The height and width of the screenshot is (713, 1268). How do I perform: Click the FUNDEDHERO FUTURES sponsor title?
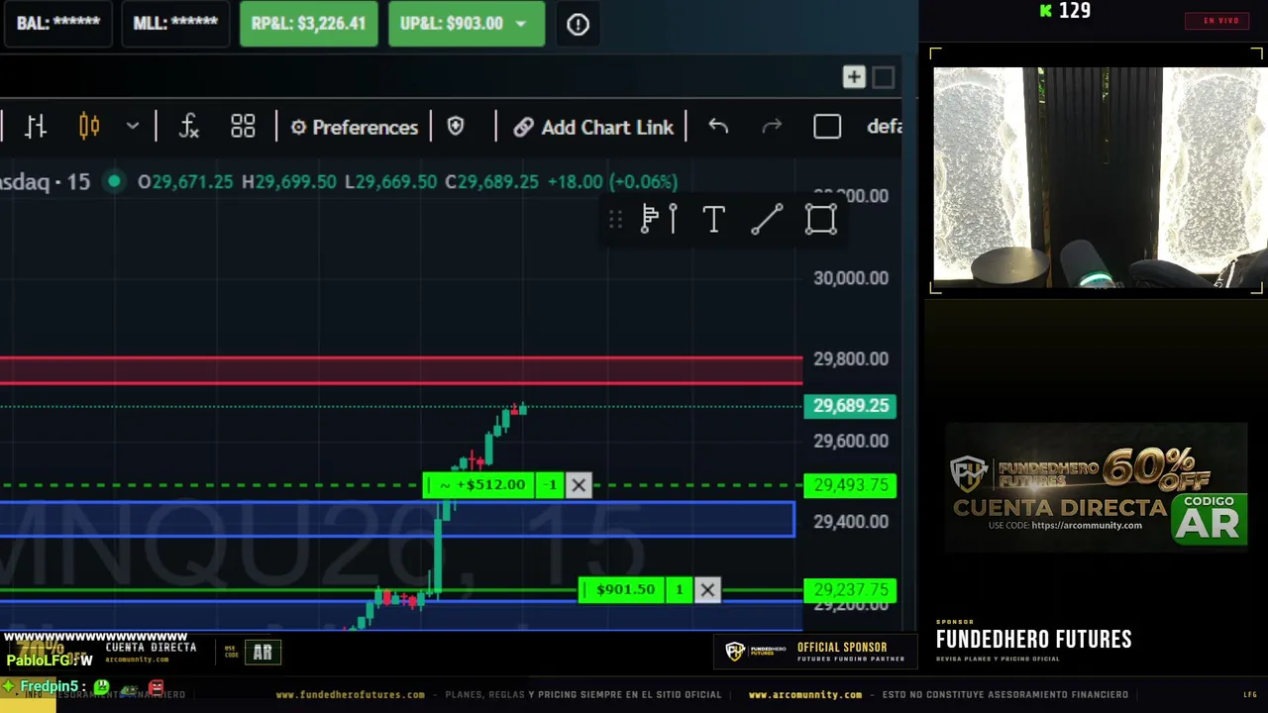1033,640
